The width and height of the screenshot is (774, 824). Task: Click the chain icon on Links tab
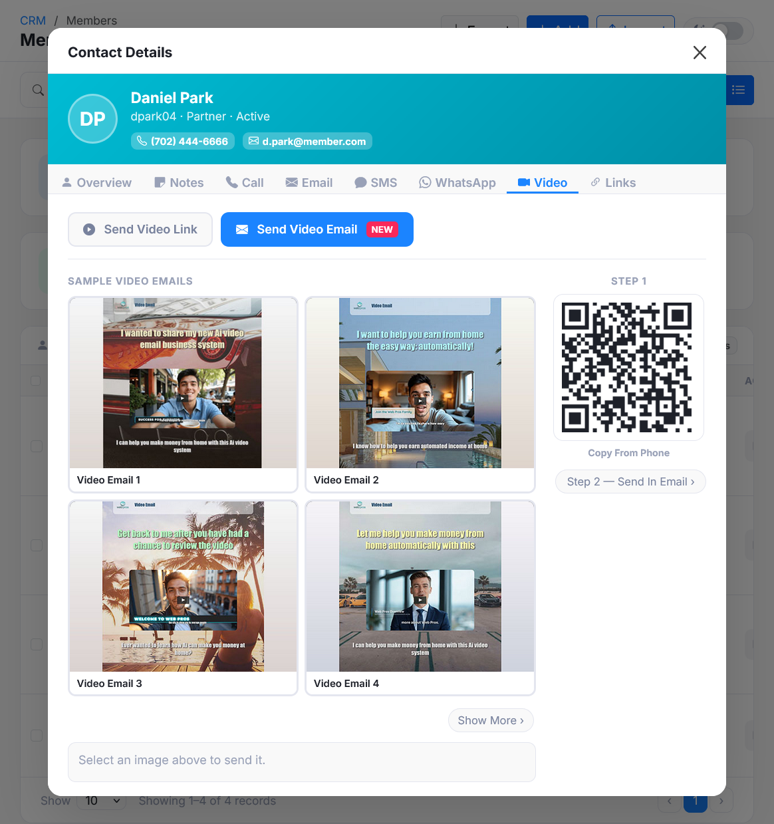596,182
